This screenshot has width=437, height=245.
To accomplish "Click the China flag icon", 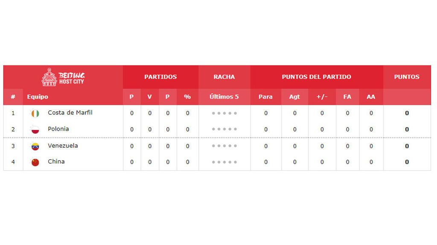I will pos(35,162).
